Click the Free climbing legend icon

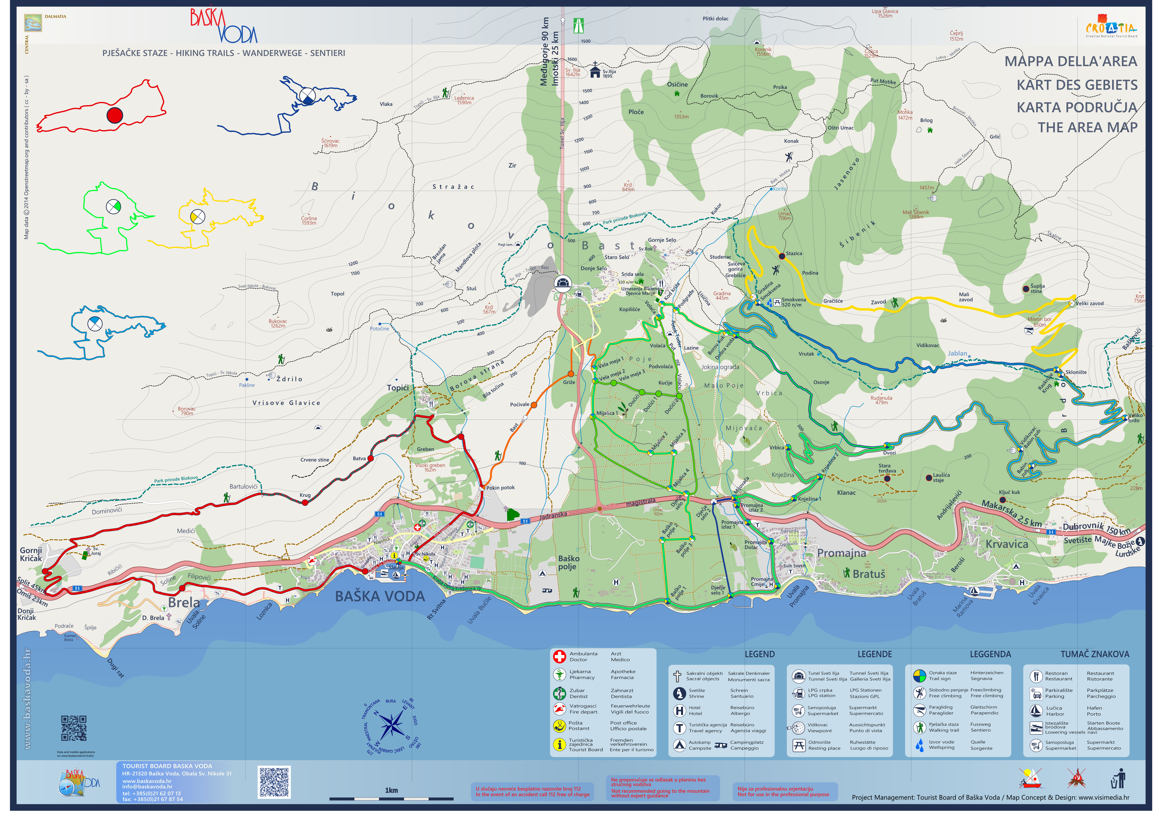(x=919, y=693)
